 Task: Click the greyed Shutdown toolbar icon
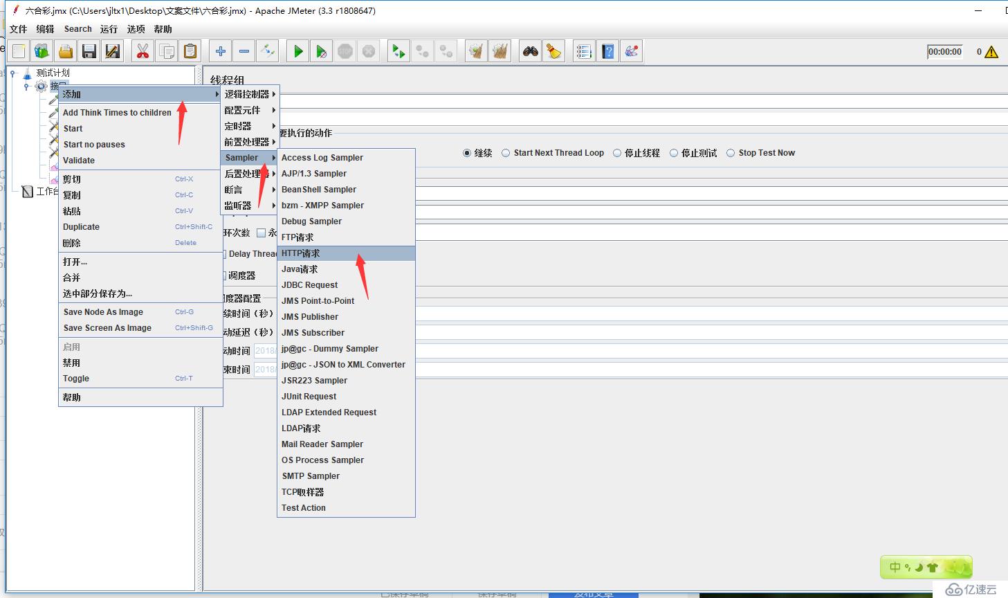[369, 51]
